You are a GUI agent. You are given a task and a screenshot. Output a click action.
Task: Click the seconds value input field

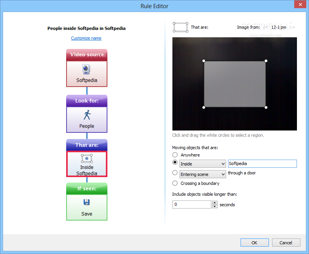pyautogui.click(x=192, y=204)
